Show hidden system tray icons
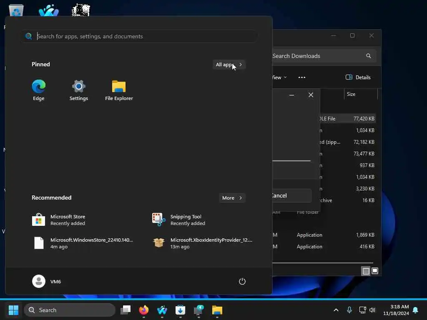 336,310
